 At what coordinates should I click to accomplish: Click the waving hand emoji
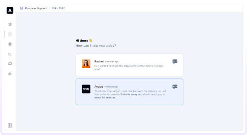(91, 40)
